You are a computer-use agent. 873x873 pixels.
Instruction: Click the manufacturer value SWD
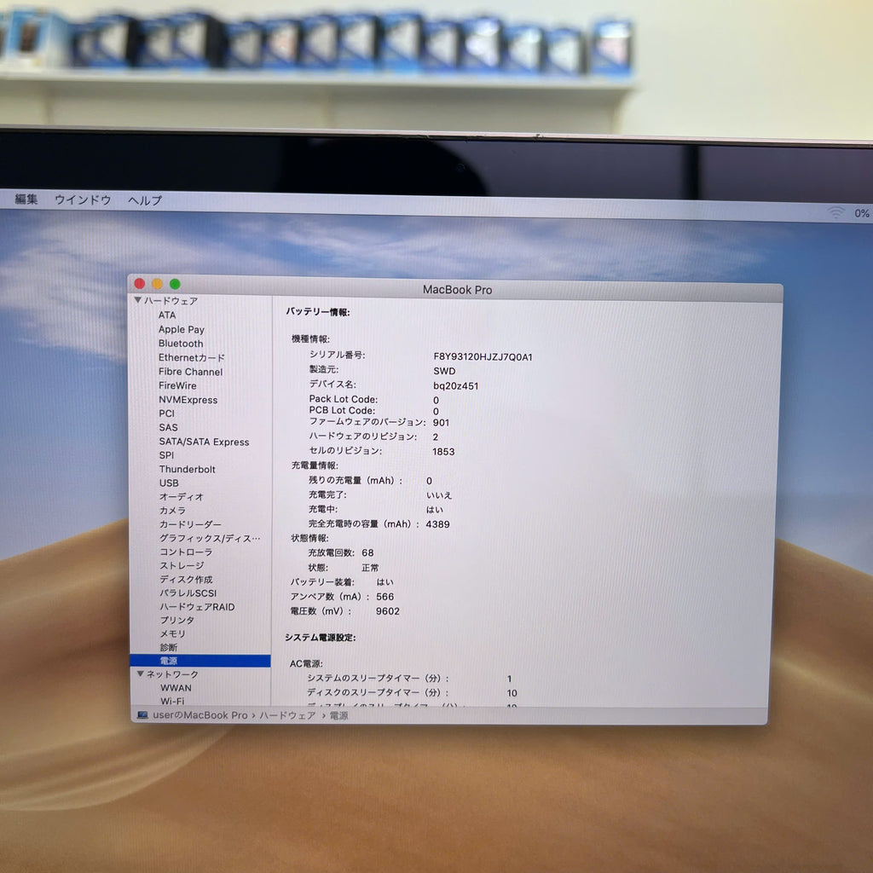pos(444,371)
